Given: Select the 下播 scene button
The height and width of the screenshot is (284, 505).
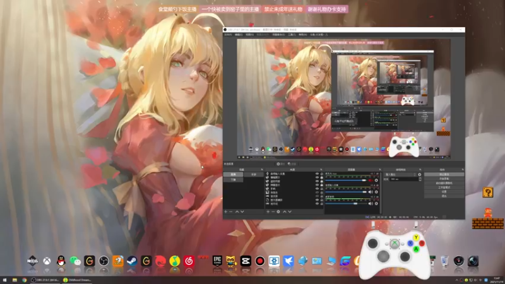Looking at the screenshot, I should [233, 180].
